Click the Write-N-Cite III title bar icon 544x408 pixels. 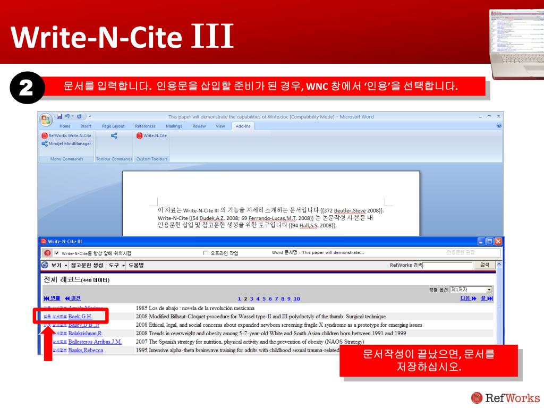tap(44, 242)
